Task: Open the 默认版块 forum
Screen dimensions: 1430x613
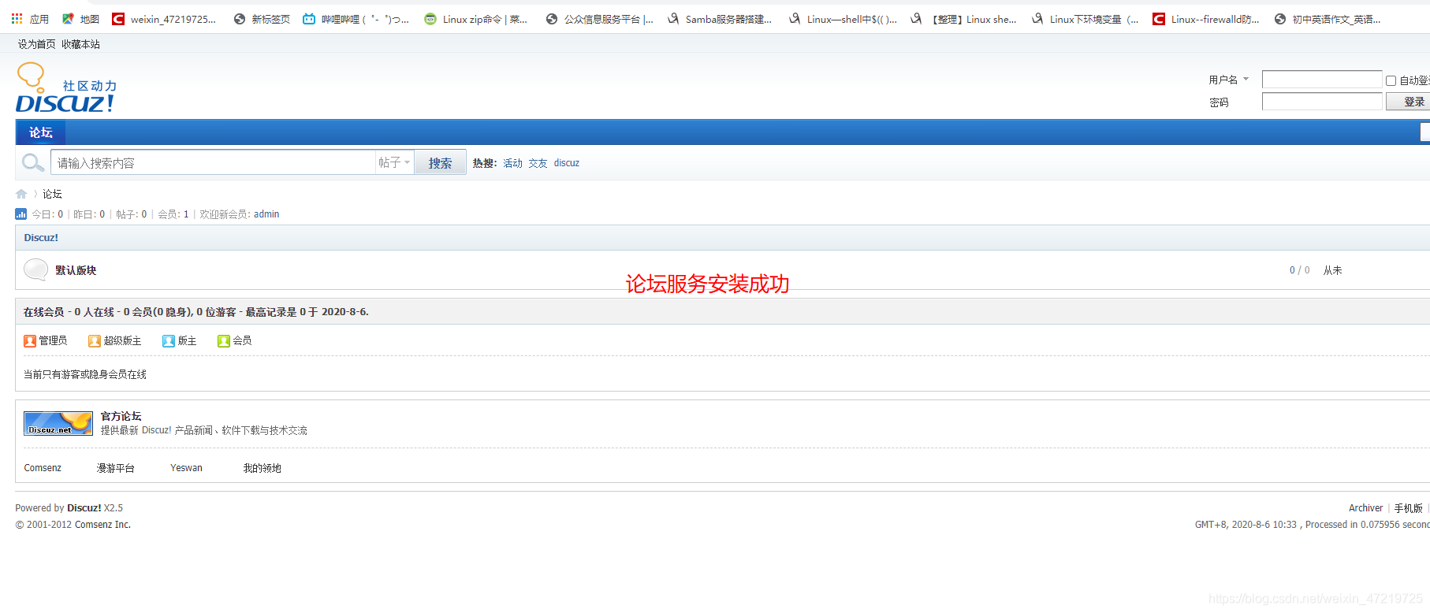Action: pyautogui.click(x=76, y=270)
